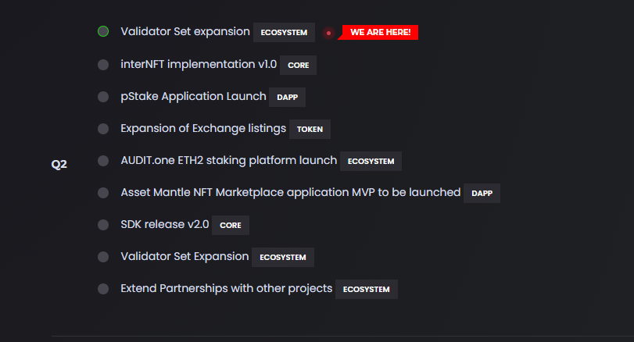
Task: Click the gray dot beside interNFT implementation v1.0
Action: coord(103,65)
